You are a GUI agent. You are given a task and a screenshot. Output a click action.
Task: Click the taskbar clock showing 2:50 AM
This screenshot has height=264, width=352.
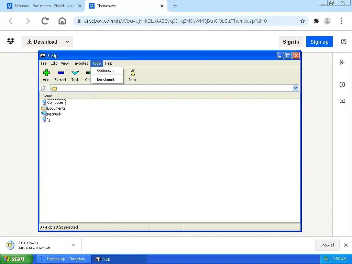339,259
